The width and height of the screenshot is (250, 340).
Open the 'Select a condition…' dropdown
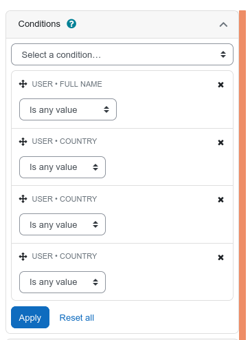click(122, 54)
